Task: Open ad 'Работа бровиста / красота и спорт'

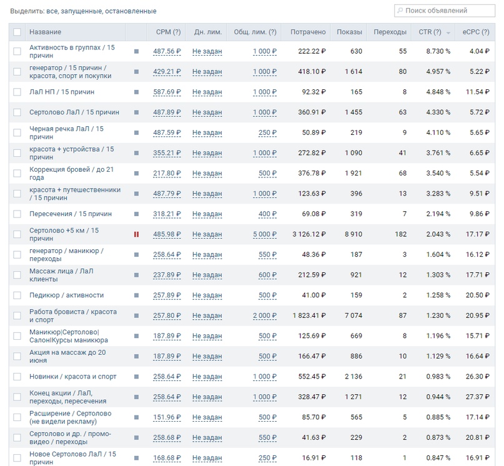Action: coord(73,316)
